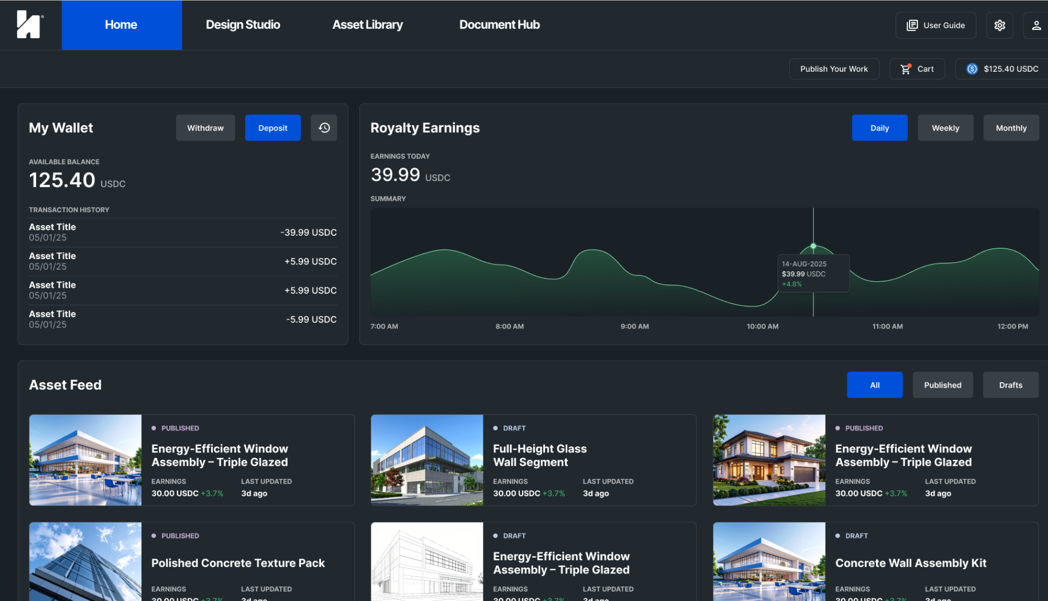Click the USDC balance coin icon
This screenshot has width=1048, height=601.
(x=972, y=69)
